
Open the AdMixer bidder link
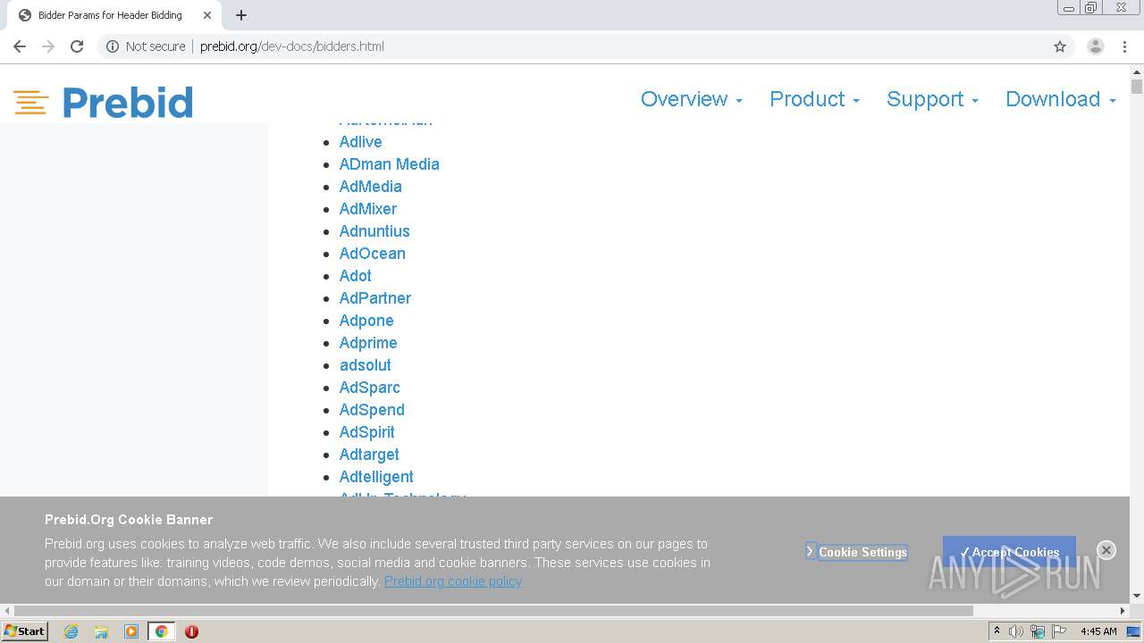tap(367, 209)
